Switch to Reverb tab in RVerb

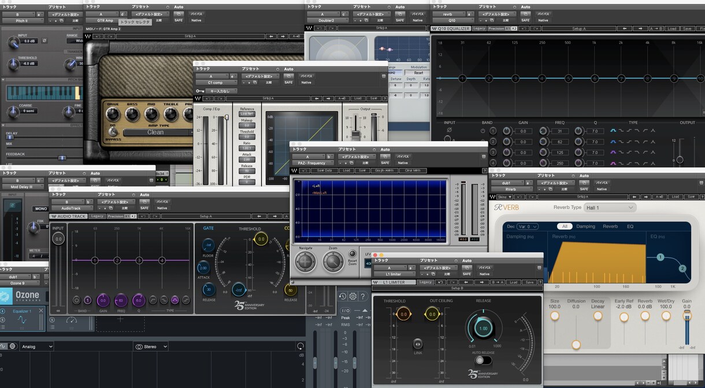point(610,227)
